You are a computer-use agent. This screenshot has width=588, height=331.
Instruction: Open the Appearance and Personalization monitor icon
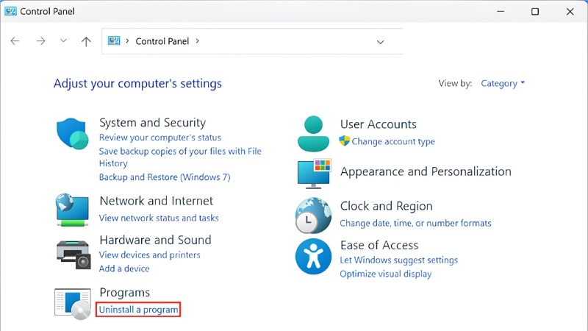pyautogui.click(x=315, y=174)
